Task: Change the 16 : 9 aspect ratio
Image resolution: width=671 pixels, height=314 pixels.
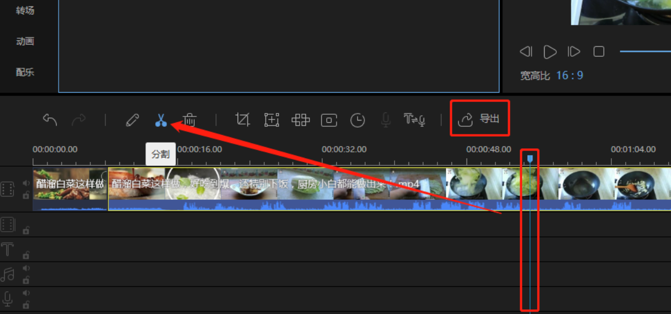Action: click(570, 76)
